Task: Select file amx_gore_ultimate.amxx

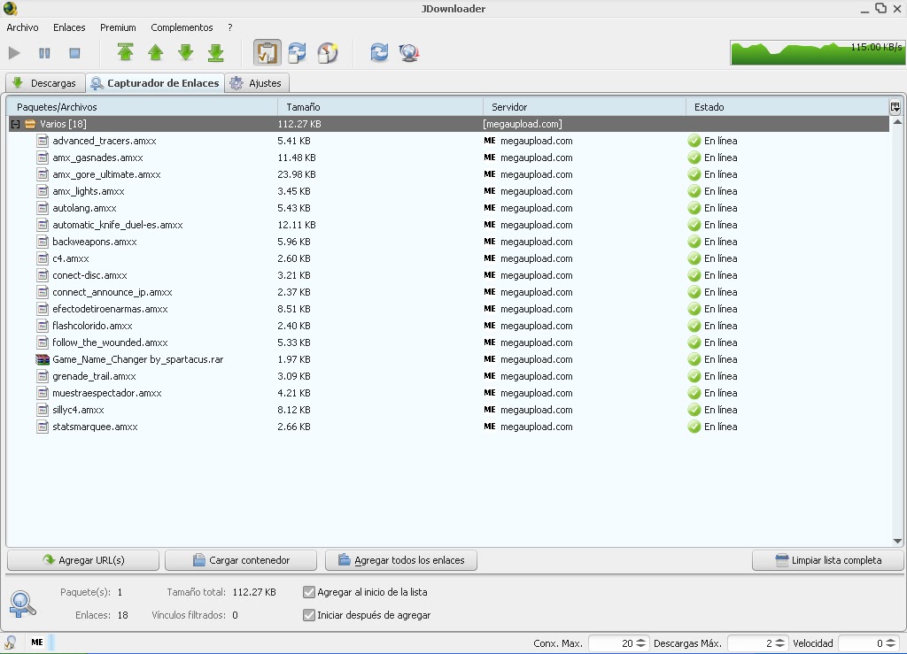Action: [x=106, y=174]
